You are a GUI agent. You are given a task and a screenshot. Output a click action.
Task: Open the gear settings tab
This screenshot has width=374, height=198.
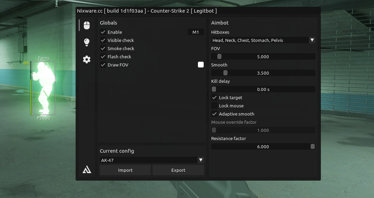coord(87,59)
